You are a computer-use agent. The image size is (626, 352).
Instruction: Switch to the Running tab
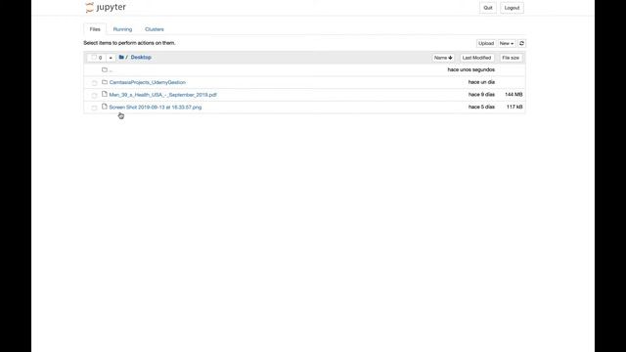coord(122,29)
